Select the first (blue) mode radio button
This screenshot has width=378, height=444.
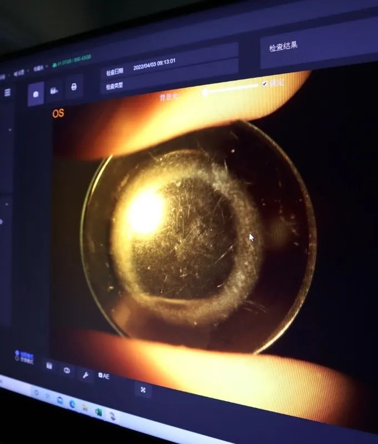[x=17, y=353]
